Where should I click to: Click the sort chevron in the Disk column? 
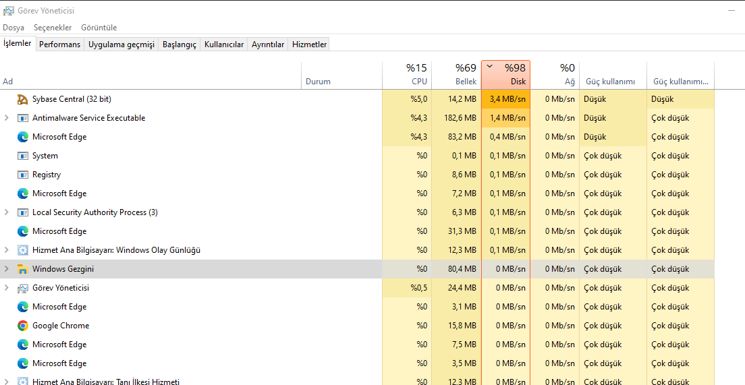490,67
